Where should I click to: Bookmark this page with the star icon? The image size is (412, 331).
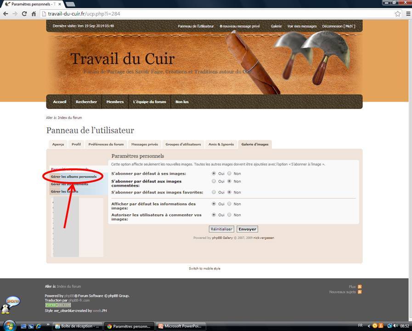(398, 14)
